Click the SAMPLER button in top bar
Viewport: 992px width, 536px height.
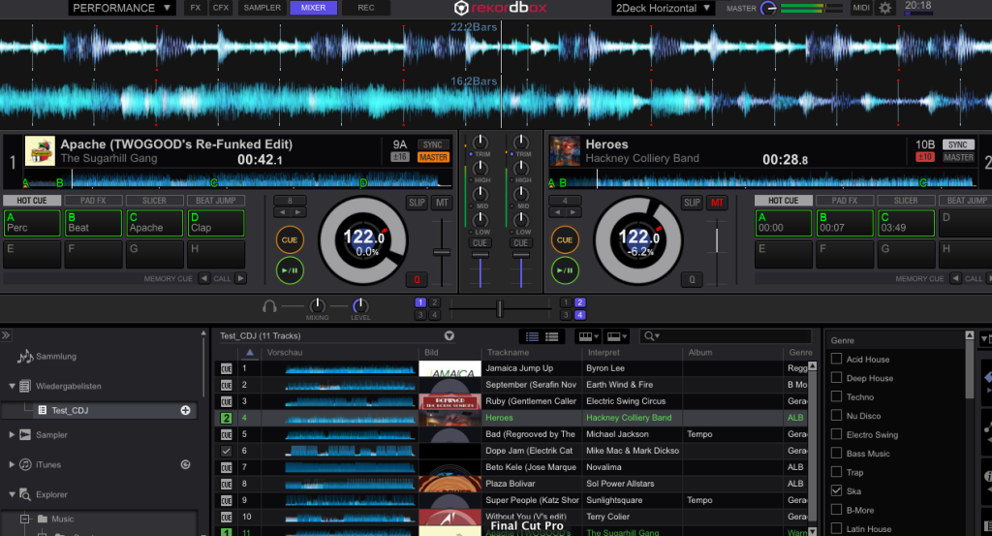262,8
